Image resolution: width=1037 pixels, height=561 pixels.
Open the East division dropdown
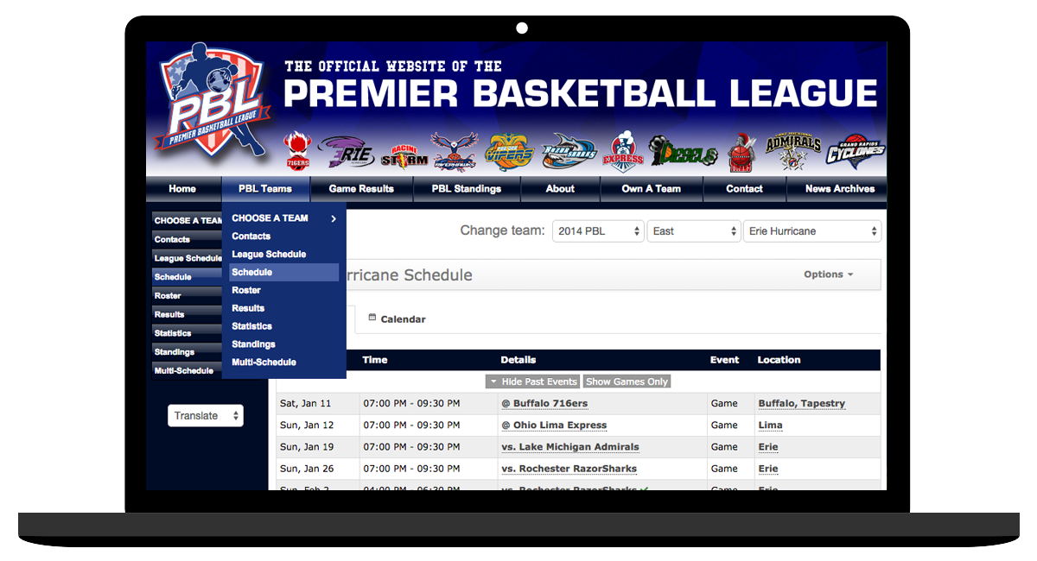[694, 231]
